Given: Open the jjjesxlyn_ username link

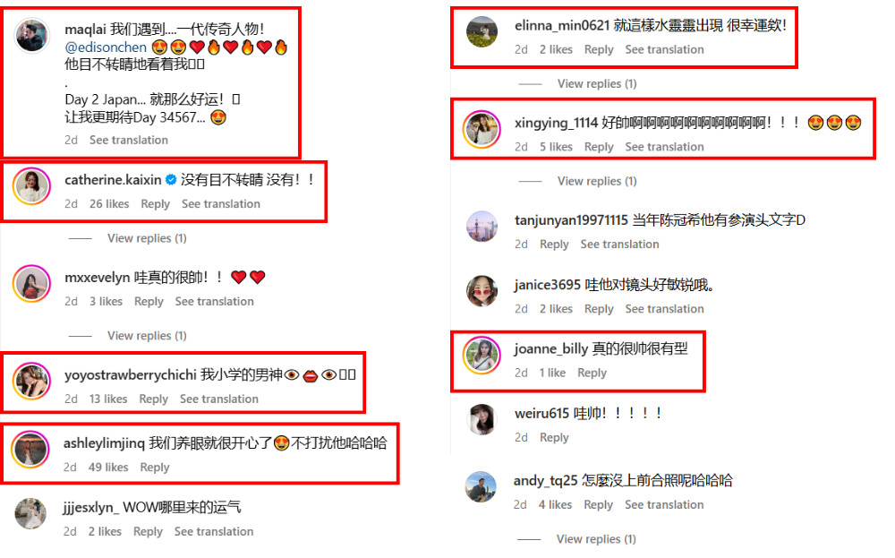Looking at the screenshot, I should coord(91,507).
